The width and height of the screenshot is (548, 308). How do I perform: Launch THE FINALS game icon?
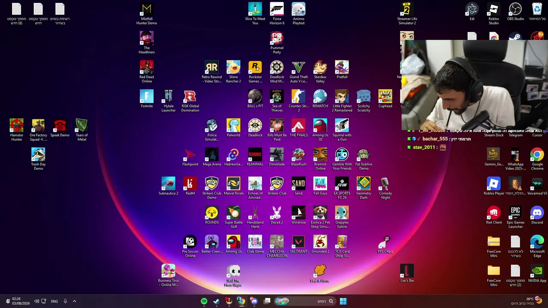tap(298, 128)
